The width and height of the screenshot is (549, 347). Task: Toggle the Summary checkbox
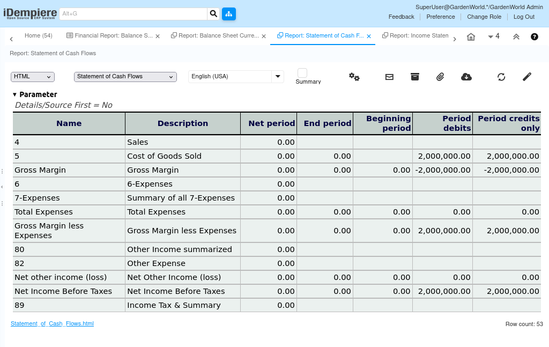point(302,73)
